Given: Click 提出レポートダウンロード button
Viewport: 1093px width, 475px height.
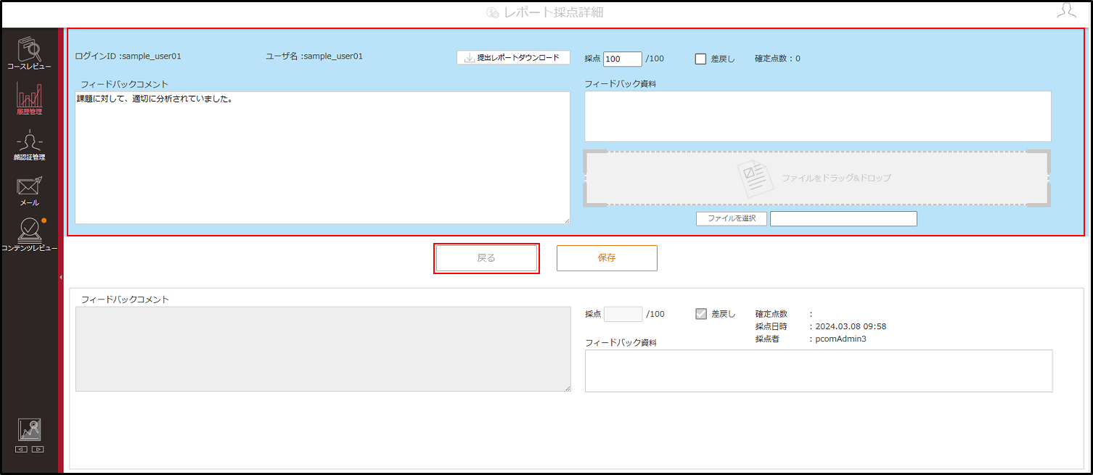Looking at the screenshot, I should tap(513, 58).
